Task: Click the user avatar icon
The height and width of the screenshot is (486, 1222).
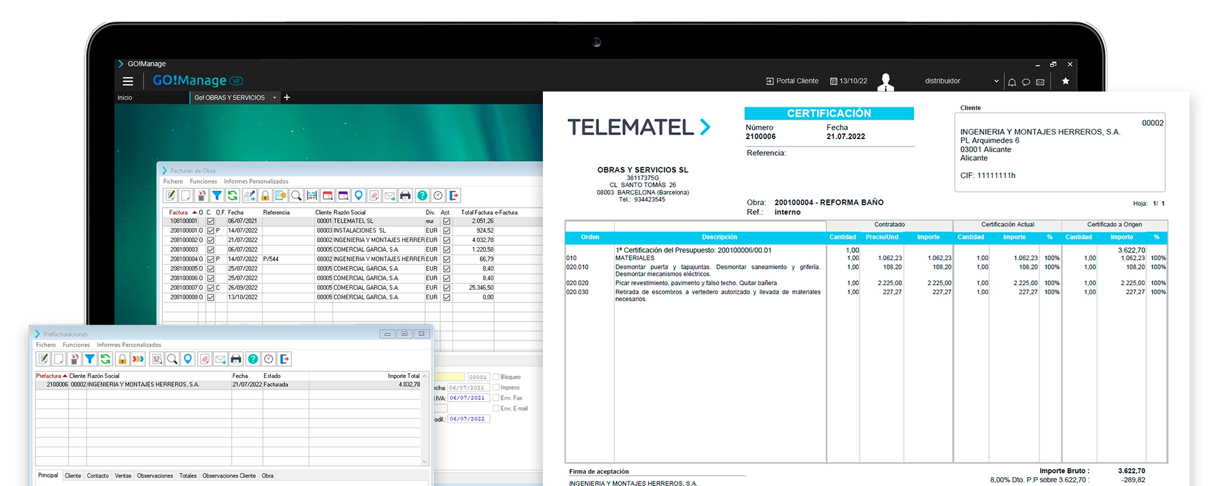Action: (885, 81)
